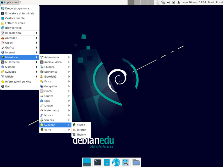Click the power manager battery icon
Image resolution: width=223 pixels, height=167 pixels.
[x=173, y=3]
